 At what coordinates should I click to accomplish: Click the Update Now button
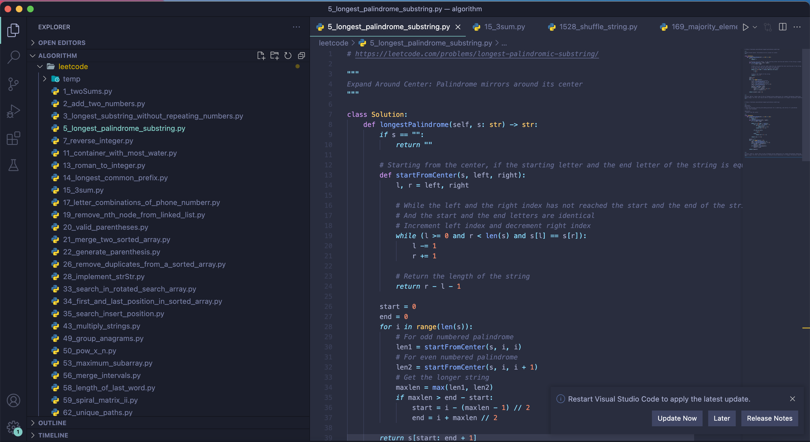tap(677, 418)
